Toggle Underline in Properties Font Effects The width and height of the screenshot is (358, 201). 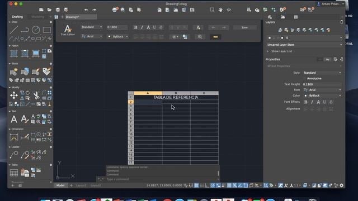pos(324,102)
